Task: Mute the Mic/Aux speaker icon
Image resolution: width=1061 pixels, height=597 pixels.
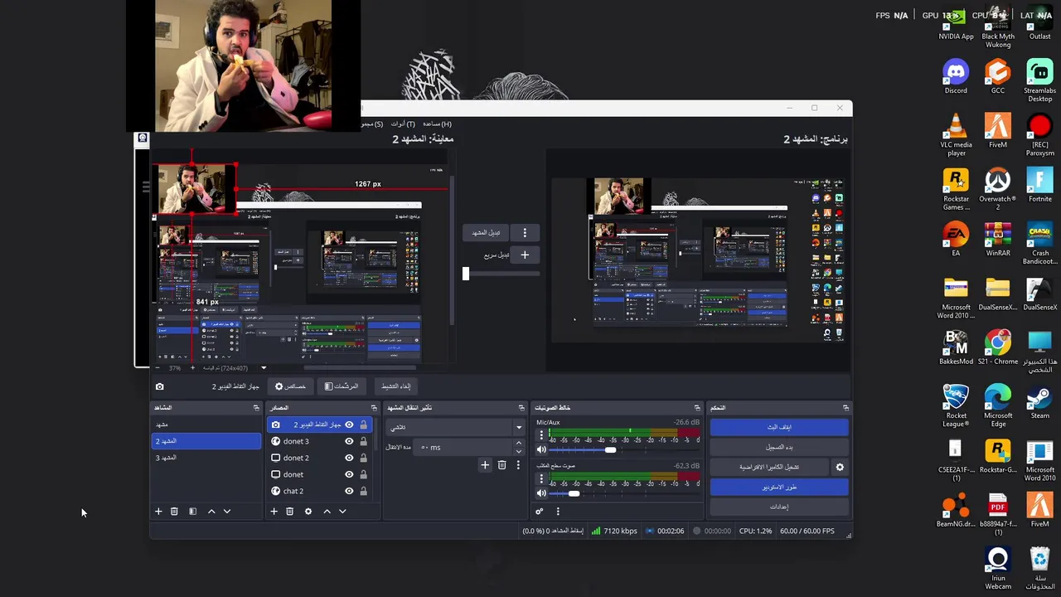Action: (541, 449)
